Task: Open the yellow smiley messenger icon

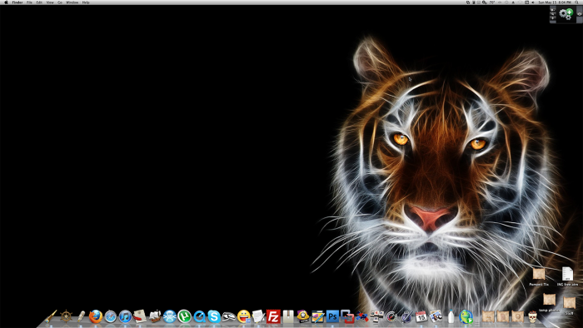Action: click(x=244, y=316)
